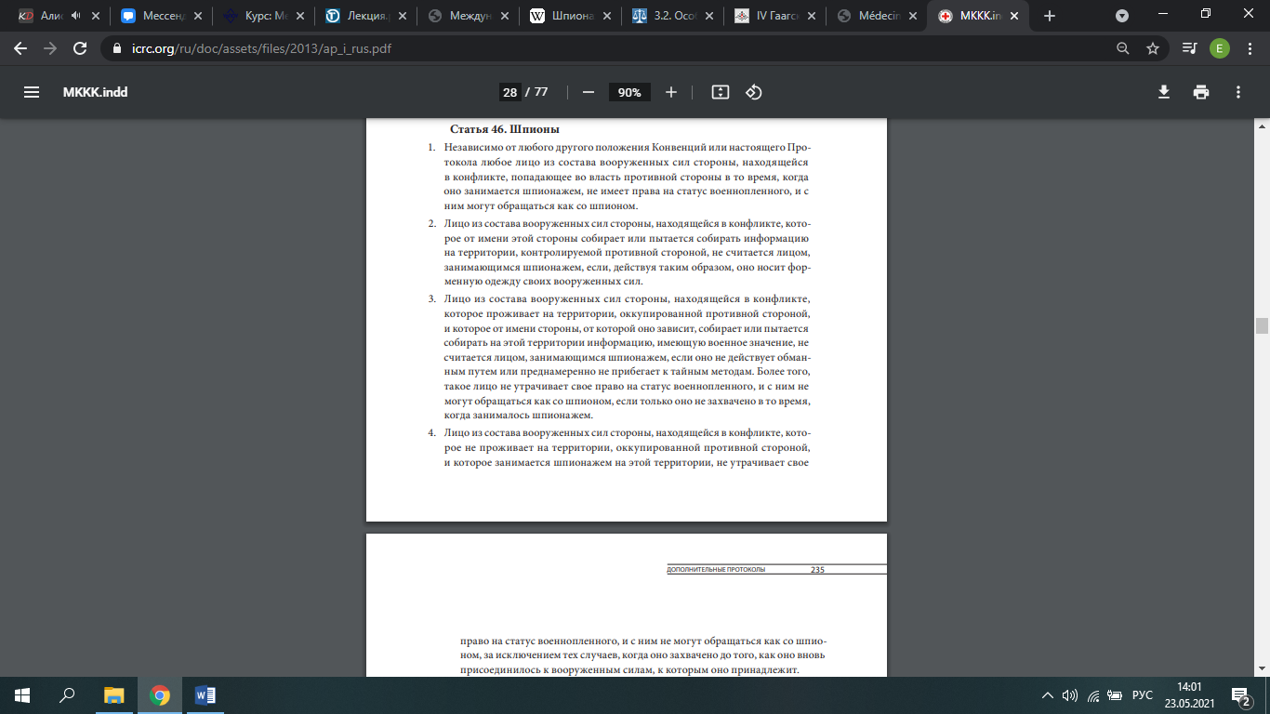Image resolution: width=1270 pixels, height=714 pixels.
Task: Click the zoom in plus button
Action: pos(671,92)
